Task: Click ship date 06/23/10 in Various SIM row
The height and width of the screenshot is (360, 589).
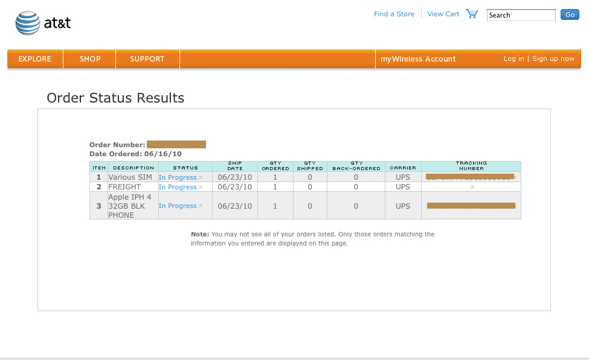Action: pyautogui.click(x=235, y=177)
